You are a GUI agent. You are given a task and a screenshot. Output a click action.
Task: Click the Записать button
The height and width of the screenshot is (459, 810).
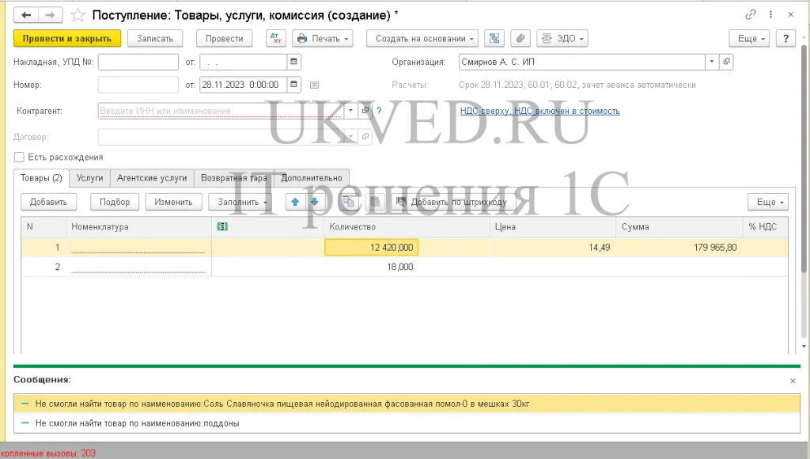tap(154, 38)
